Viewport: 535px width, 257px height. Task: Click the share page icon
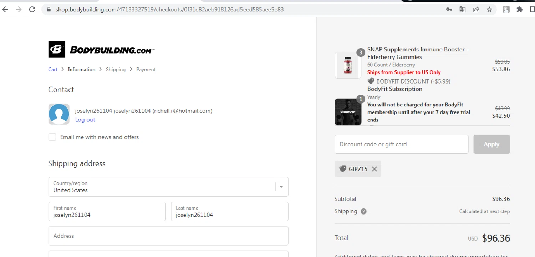click(476, 10)
